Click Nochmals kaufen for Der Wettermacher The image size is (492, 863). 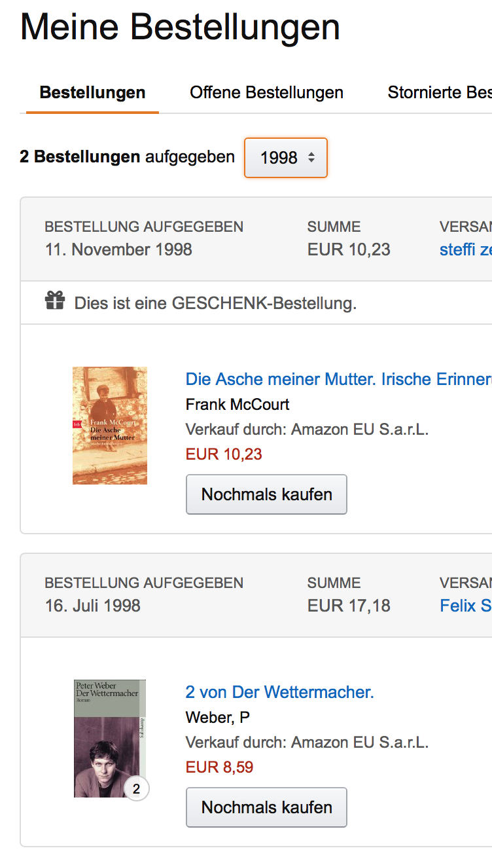click(x=266, y=807)
